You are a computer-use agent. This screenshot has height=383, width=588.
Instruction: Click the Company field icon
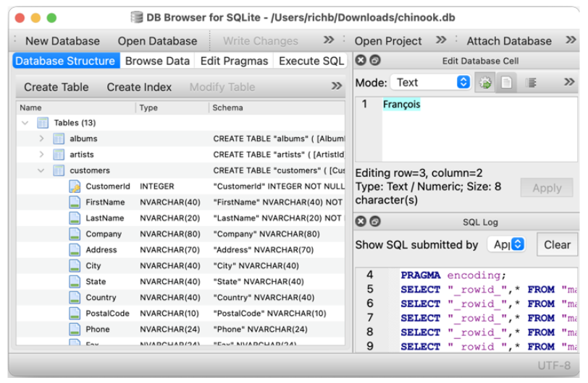(x=75, y=233)
